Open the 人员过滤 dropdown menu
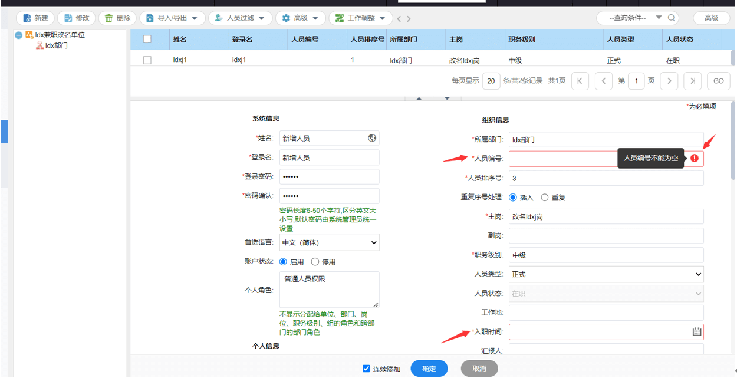 240,18
